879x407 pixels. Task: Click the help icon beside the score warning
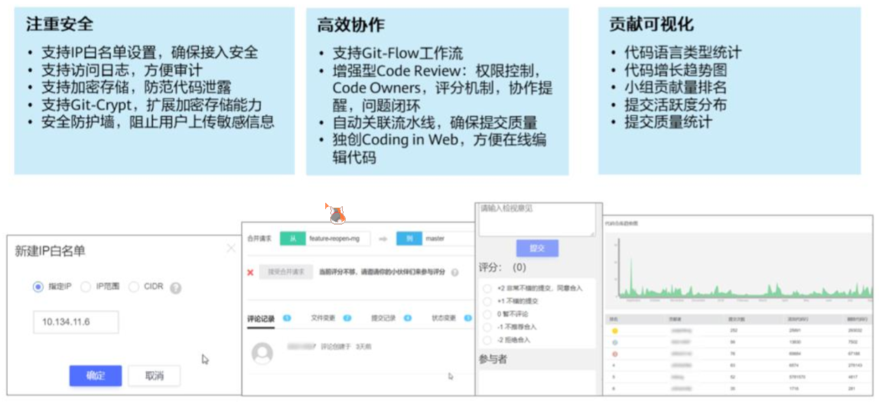pos(454,272)
